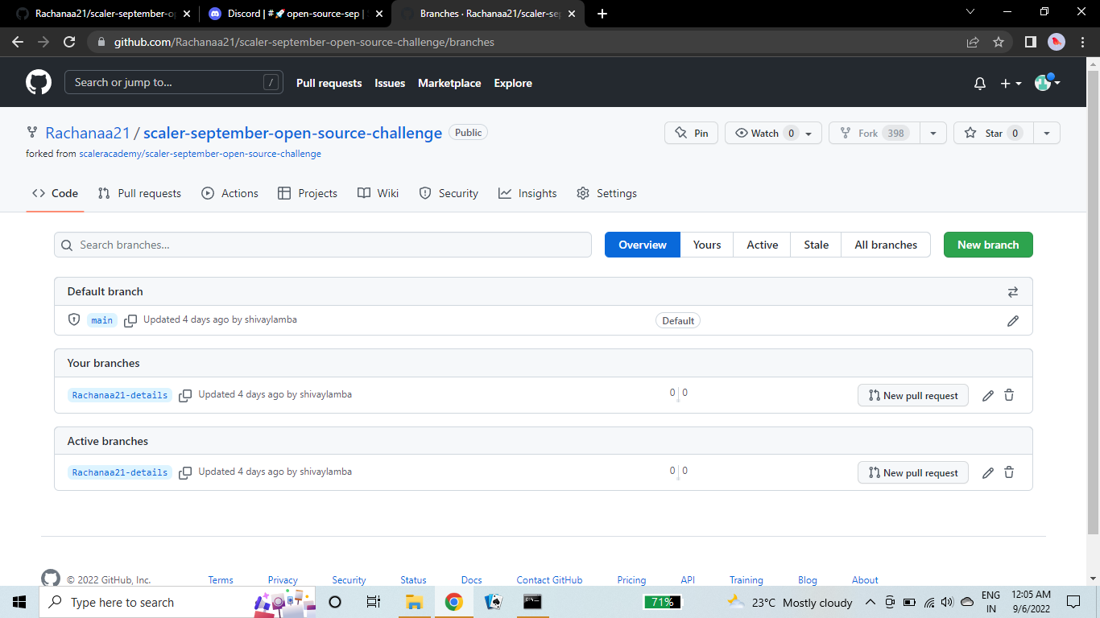This screenshot has height=618, width=1100.
Task: Click the change default branch icon
Action: click(1013, 291)
